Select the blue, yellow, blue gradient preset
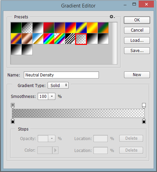Image resolution: width=157 pixels, height=172 pixels. [81, 28]
